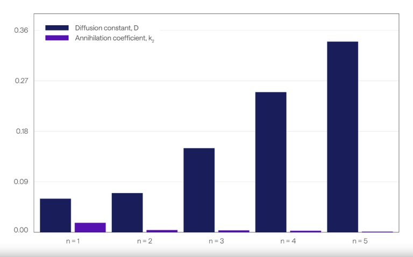
Task: Click the 0.09 y-axis tick label
Action: point(21,181)
